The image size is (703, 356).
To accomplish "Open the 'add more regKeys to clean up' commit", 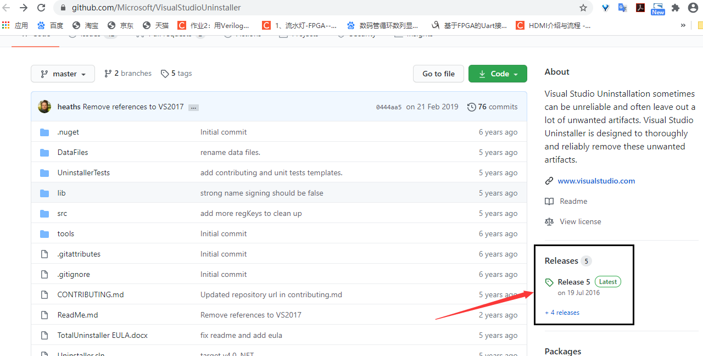I will [251, 213].
